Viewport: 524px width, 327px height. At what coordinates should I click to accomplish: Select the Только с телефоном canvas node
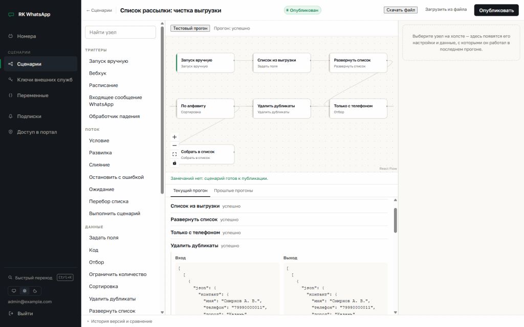pyautogui.click(x=358, y=108)
